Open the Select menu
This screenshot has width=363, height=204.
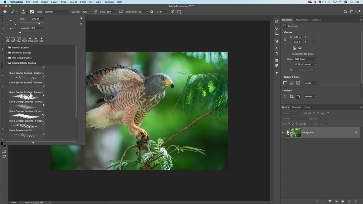(x=73, y=2)
